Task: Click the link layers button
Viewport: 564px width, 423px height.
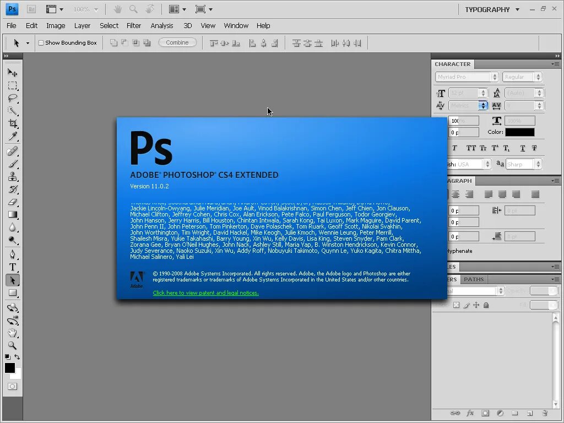Action: tap(455, 413)
